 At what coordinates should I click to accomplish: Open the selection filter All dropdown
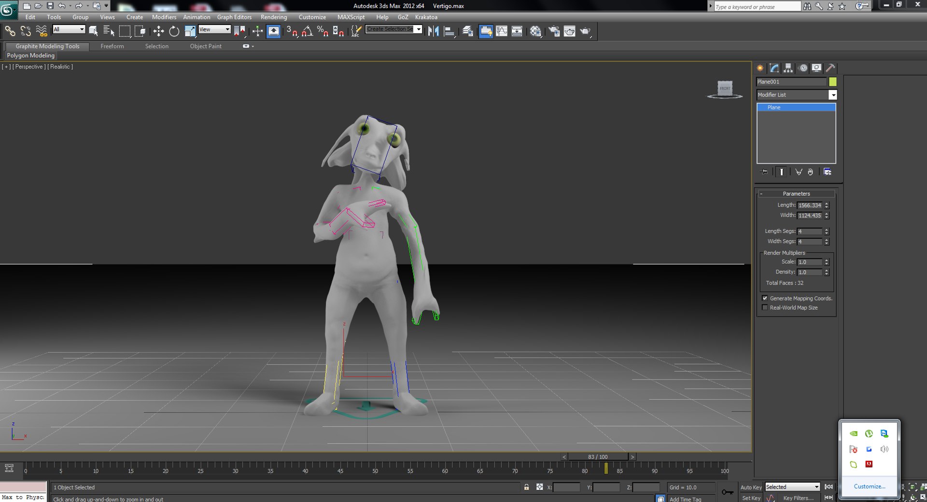[69, 29]
